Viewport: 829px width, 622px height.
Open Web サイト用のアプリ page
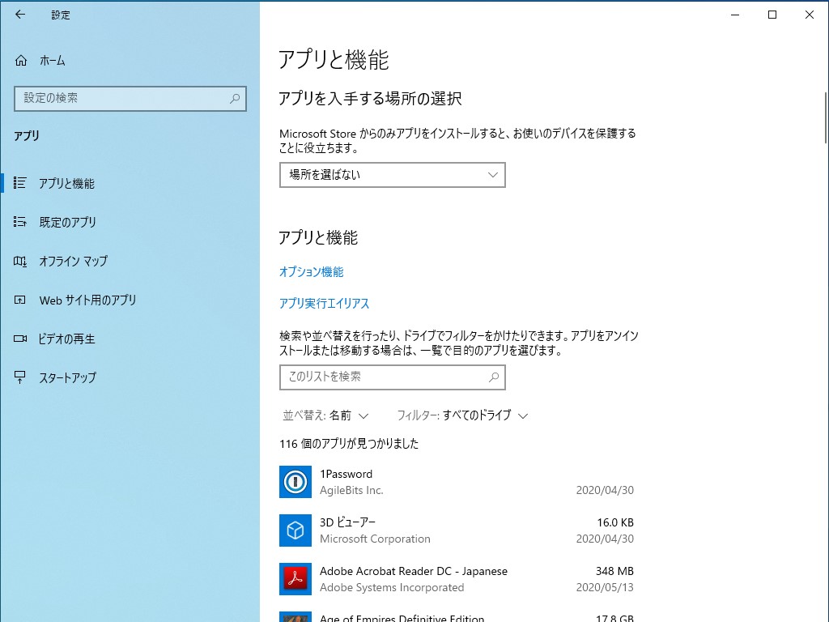click(130, 300)
